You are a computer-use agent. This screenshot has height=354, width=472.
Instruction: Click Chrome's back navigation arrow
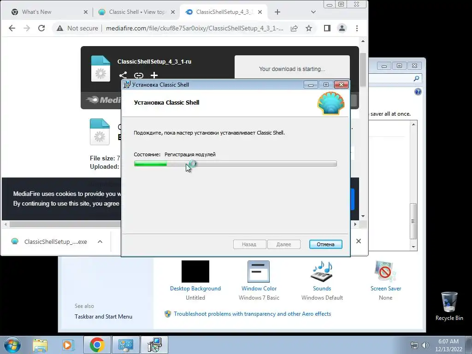12,28
